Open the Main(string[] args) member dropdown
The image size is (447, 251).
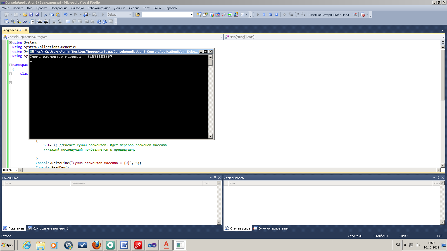click(443, 37)
